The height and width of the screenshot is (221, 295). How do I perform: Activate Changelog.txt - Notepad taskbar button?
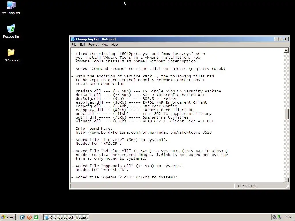point(67,218)
